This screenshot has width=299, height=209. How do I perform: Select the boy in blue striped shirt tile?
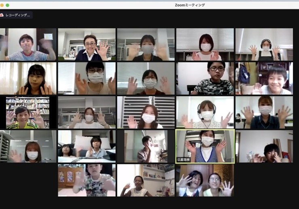(28, 44)
